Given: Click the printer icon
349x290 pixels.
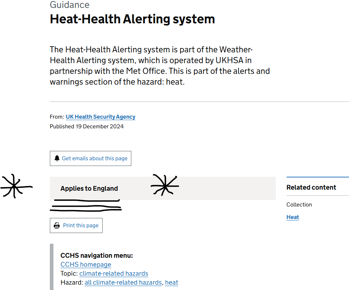Looking at the screenshot, I should (x=57, y=225).
